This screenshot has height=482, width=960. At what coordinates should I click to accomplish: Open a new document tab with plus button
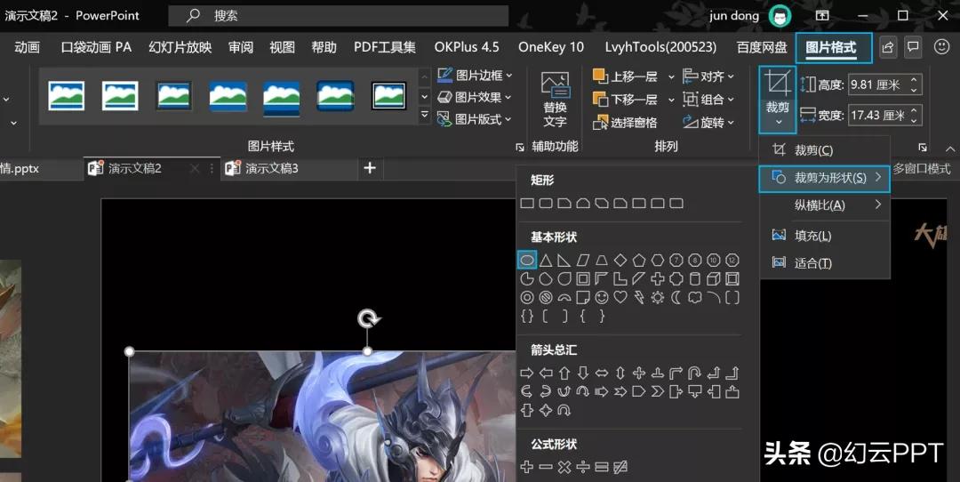[370, 168]
